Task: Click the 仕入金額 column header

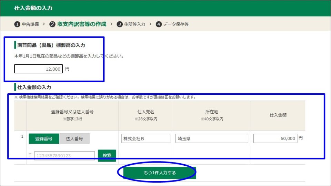Action: tap(278, 115)
